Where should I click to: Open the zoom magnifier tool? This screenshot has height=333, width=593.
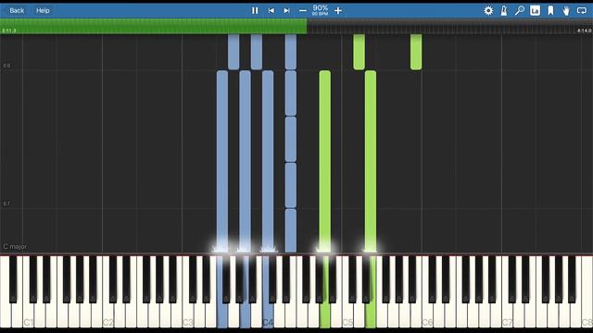tap(520, 10)
